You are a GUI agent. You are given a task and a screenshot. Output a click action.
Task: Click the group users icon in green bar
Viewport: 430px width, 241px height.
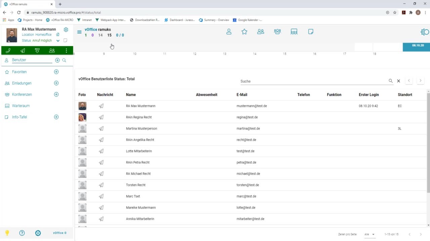point(52,51)
